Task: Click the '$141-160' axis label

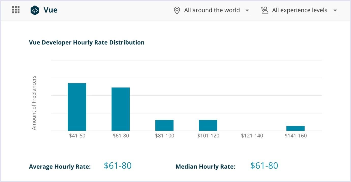Action: point(296,136)
